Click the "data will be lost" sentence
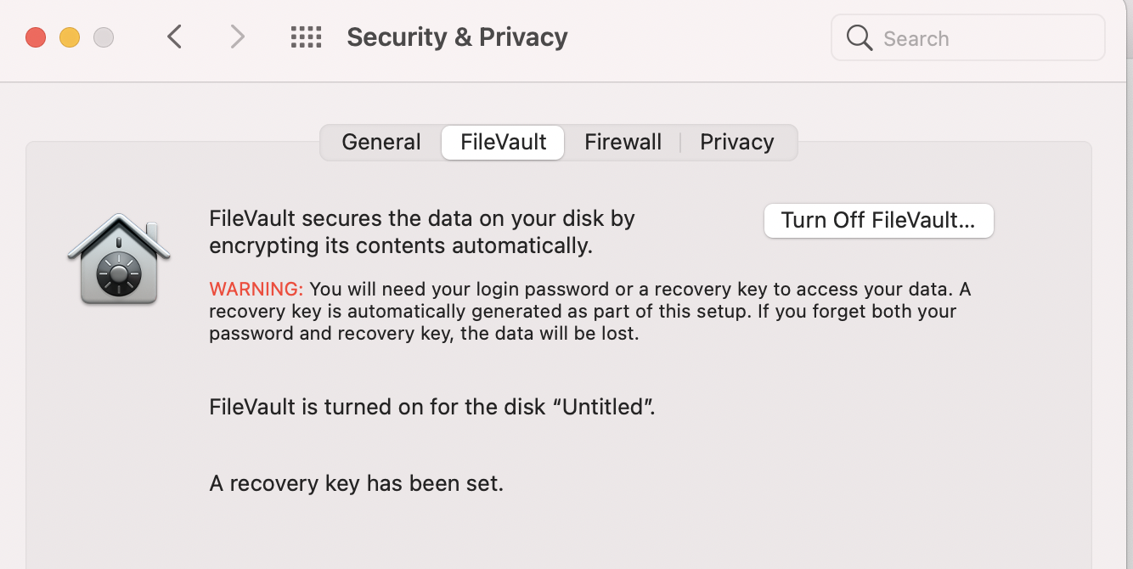This screenshot has width=1133, height=569. pyautogui.click(x=549, y=333)
